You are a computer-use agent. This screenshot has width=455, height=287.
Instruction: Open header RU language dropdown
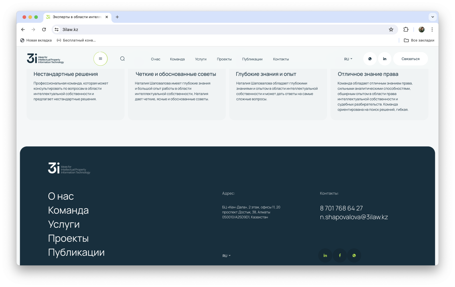[348, 59]
